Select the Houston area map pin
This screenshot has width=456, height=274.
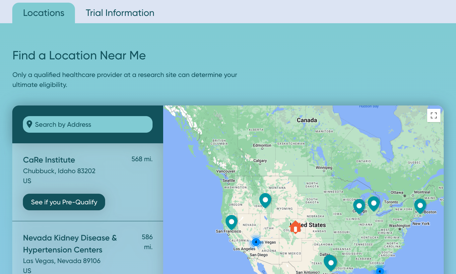[x=330, y=263]
